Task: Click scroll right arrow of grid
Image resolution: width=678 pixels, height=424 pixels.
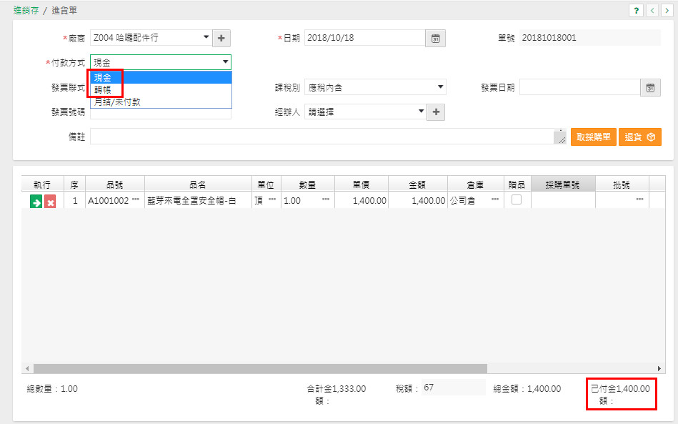Action: tap(659, 369)
